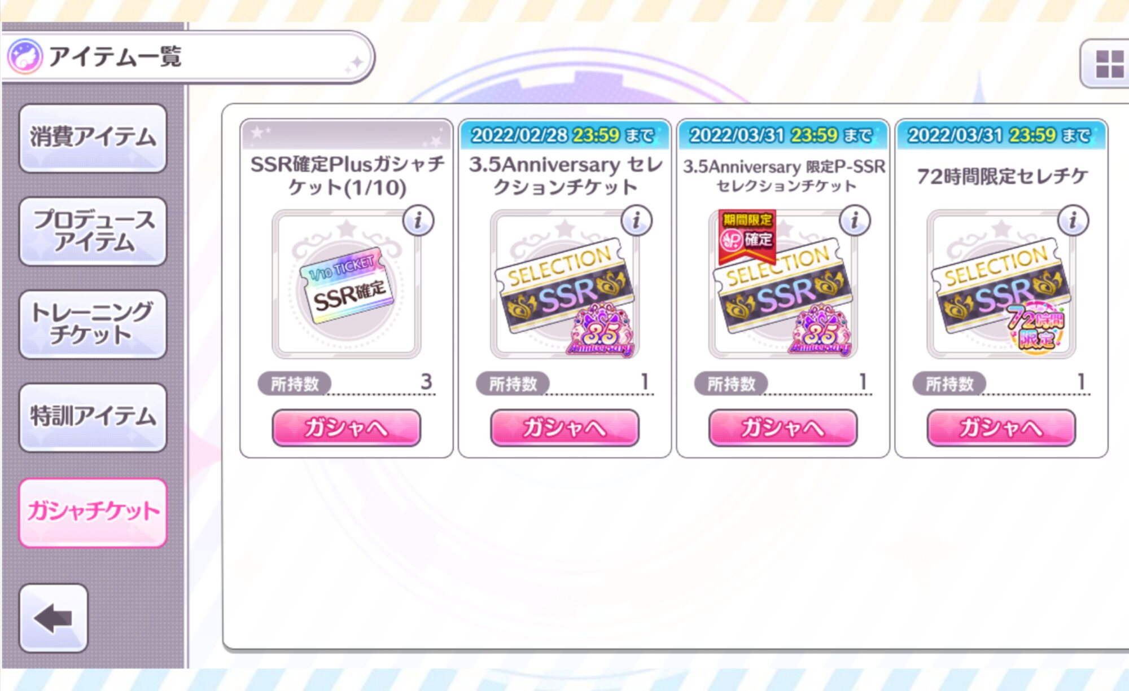Select the 特訓アイテム tab
The width and height of the screenshot is (1129, 691).
click(x=93, y=417)
